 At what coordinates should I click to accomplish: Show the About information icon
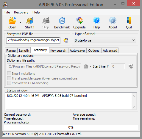[x=113, y=20]
